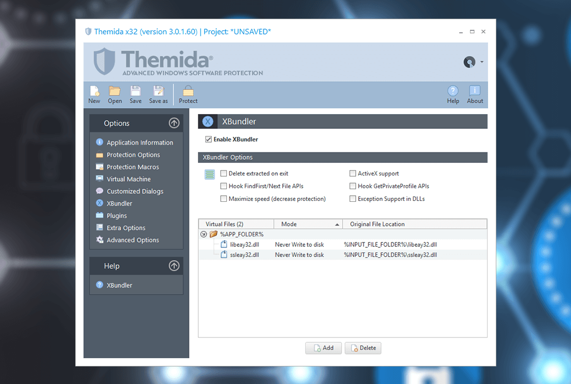571x384 pixels.
Task: Click the Protect padlock icon
Action: click(x=188, y=93)
